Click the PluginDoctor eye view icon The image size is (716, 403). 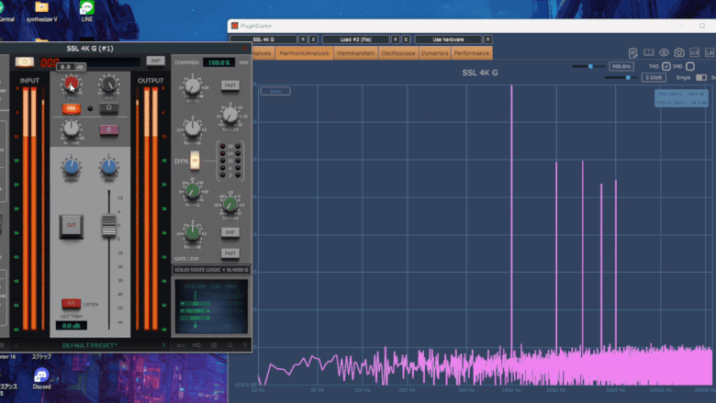pos(664,53)
